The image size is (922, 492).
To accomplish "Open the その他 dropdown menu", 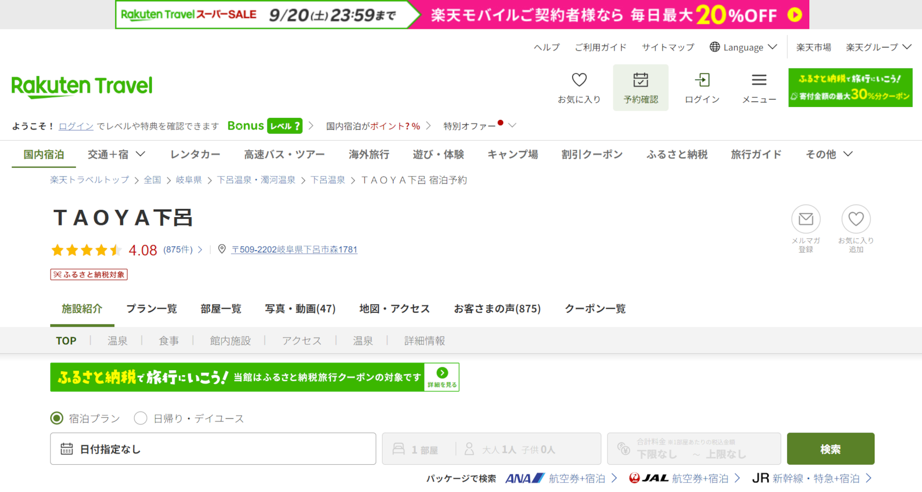I will coord(828,154).
